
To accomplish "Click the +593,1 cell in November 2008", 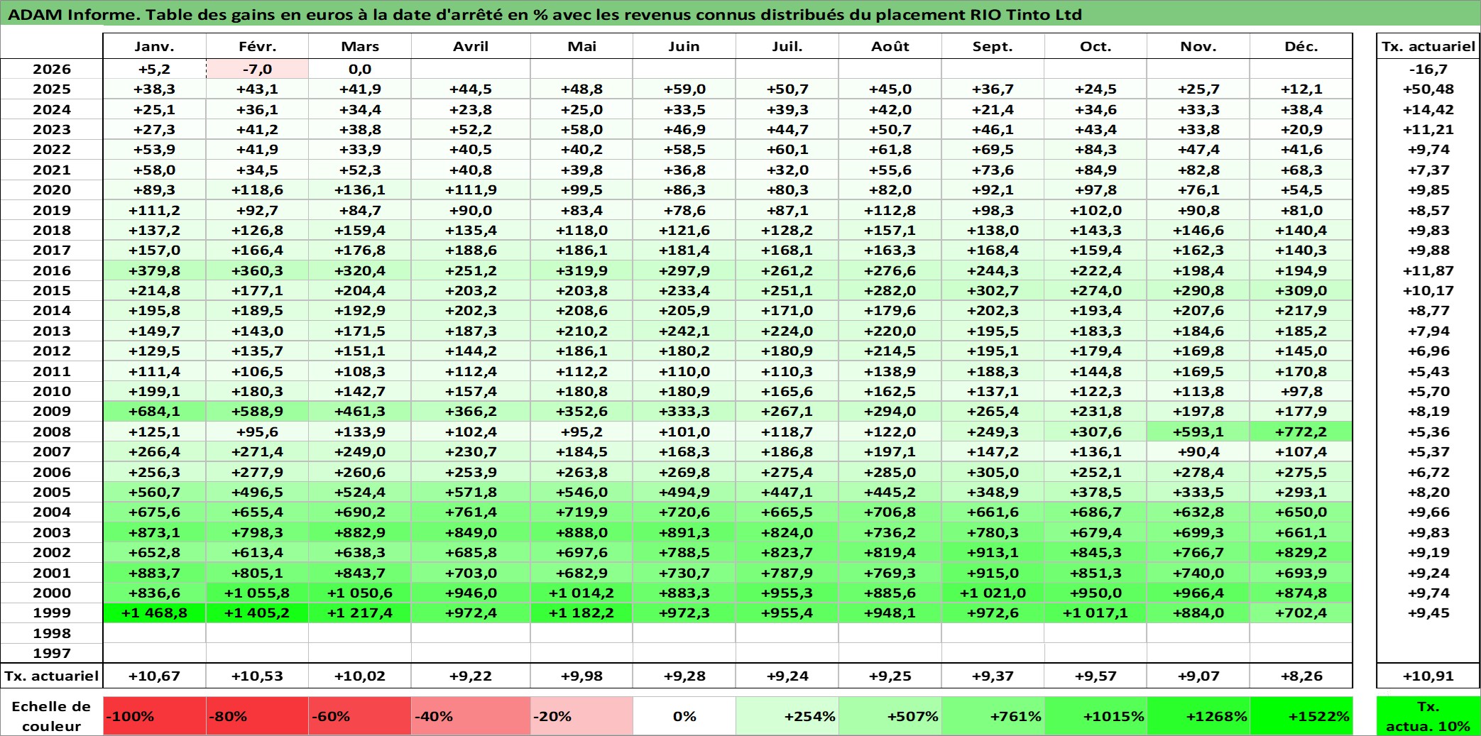I will 1198,432.
